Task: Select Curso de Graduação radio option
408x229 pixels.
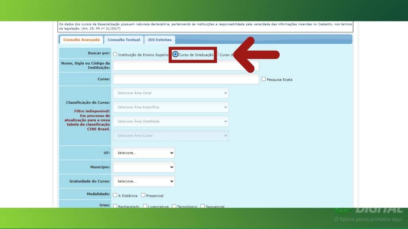Action: (175, 54)
